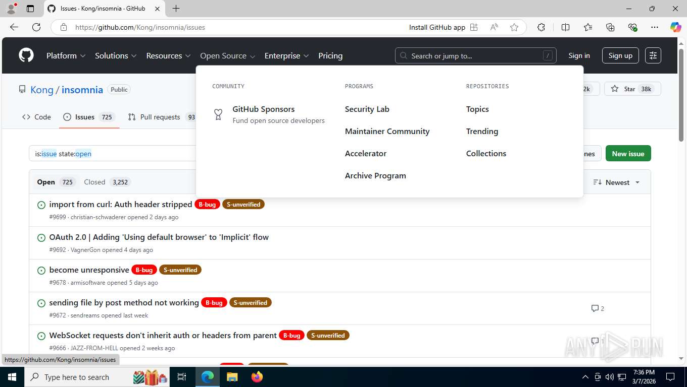Click the repository icon beside Kong
This screenshot has height=387, width=687.
point(22,89)
